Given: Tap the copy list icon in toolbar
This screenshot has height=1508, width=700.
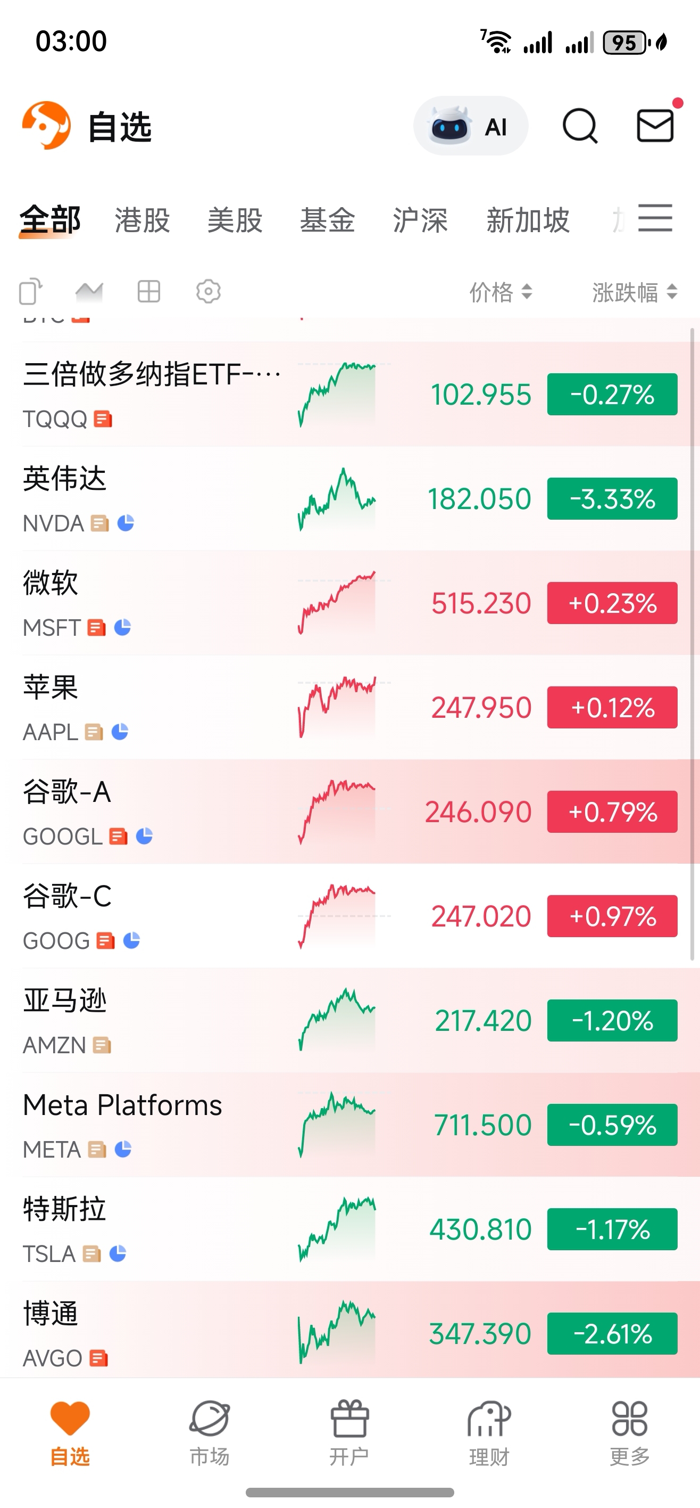Looking at the screenshot, I should pos(31,291).
